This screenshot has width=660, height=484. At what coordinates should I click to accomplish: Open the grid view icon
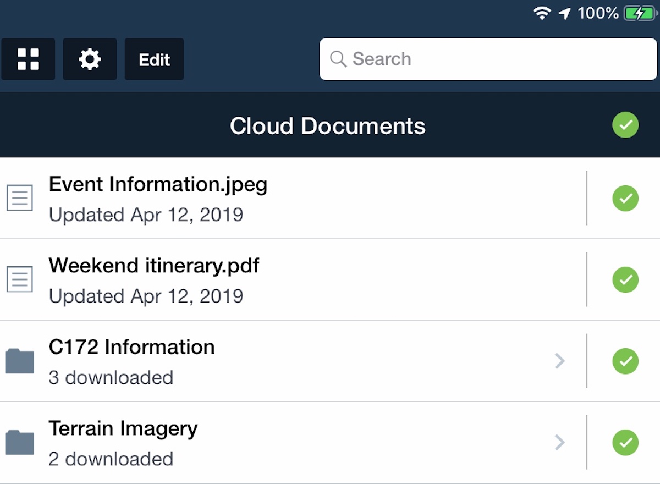(28, 59)
